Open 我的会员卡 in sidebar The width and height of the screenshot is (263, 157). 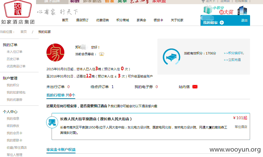[x=15, y=133]
